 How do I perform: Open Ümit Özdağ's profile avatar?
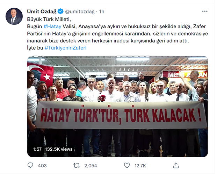pyautogui.click(x=14, y=16)
